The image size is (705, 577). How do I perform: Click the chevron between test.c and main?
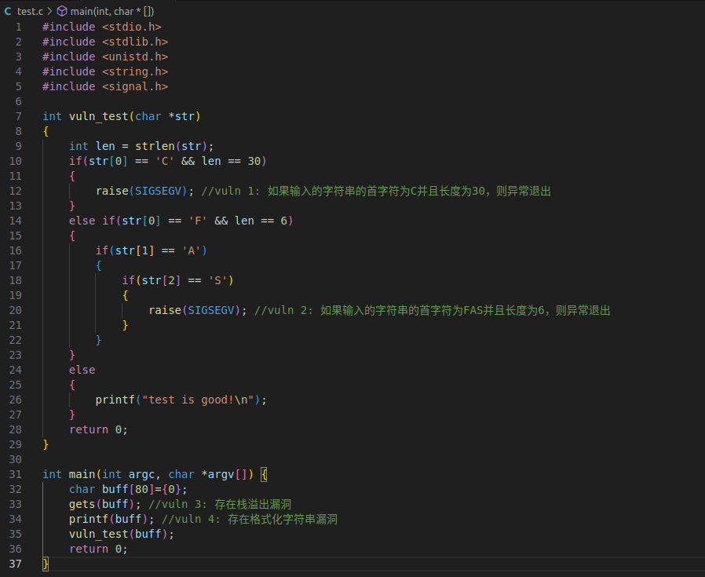click(x=50, y=11)
